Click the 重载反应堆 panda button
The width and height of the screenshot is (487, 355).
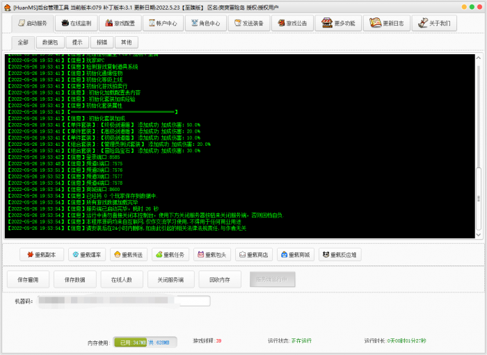[x=340, y=255]
